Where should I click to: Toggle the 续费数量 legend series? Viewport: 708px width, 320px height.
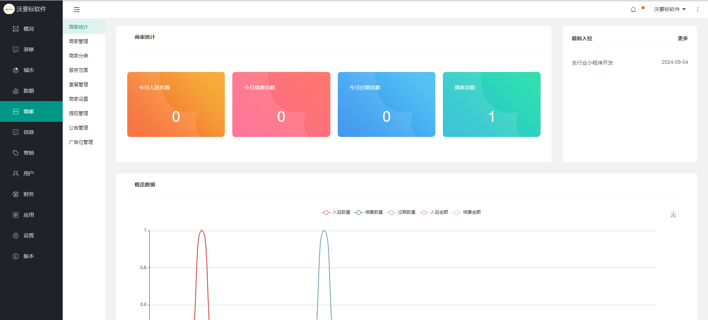368,212
